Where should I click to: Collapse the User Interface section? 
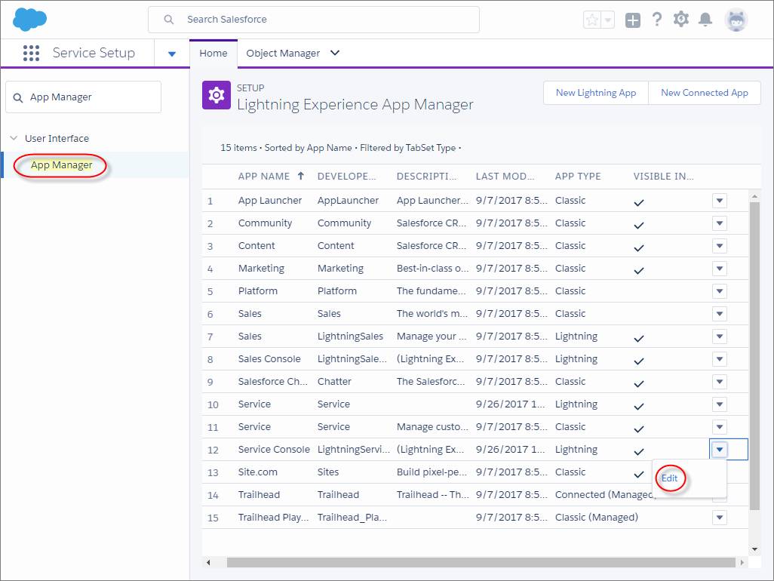[14, 138]
